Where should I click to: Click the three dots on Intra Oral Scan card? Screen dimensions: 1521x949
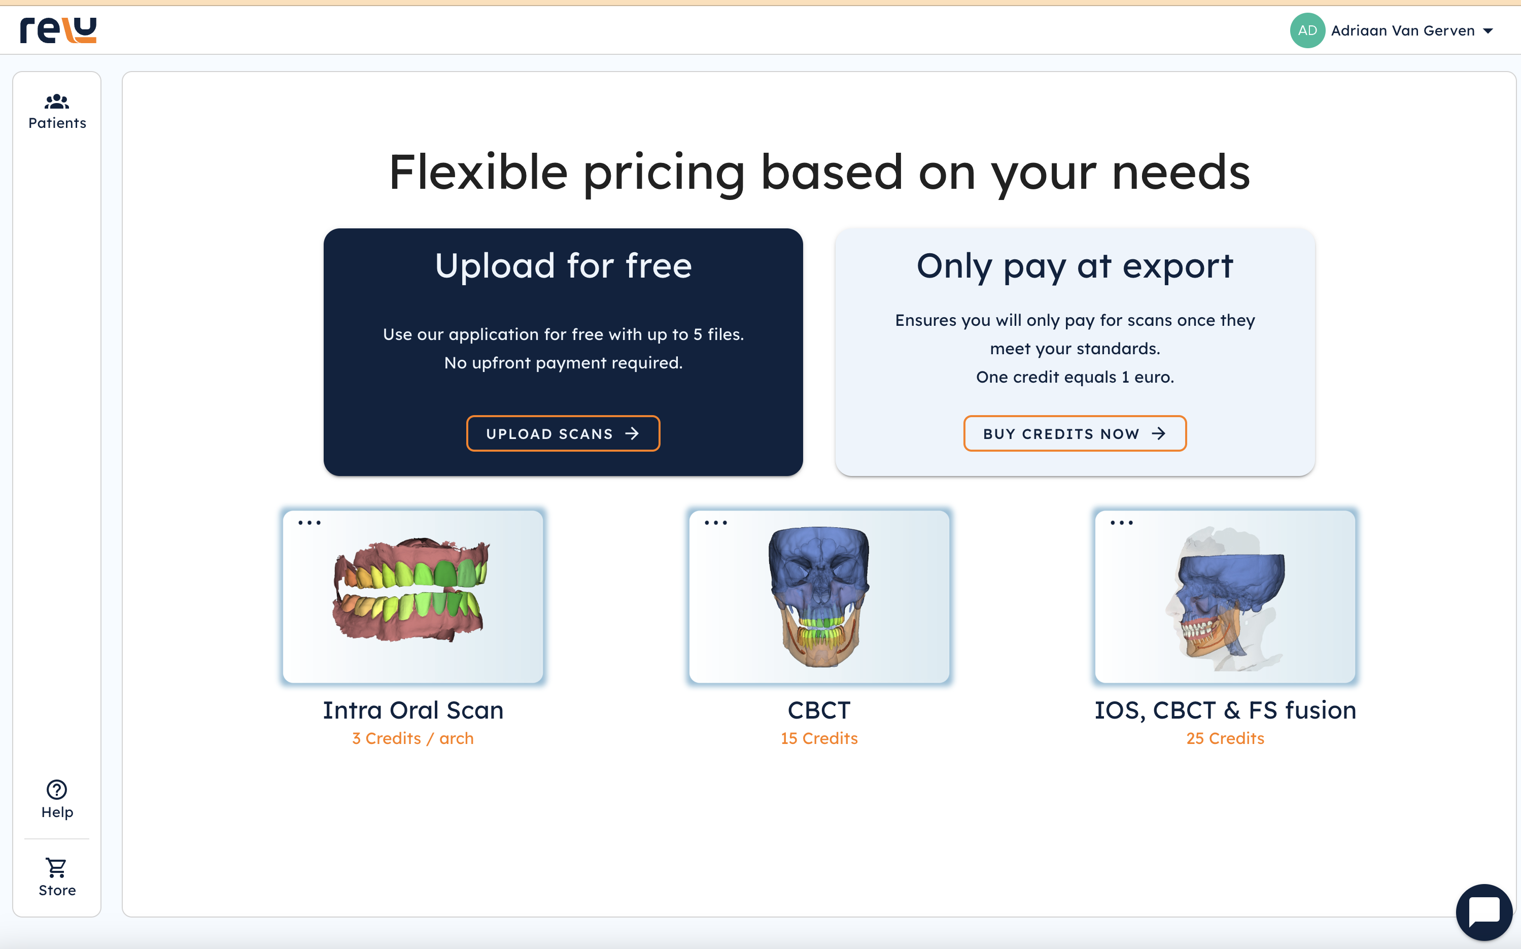309,523
